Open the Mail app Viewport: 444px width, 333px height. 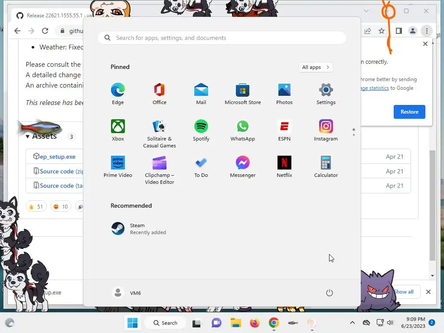point(201,94)
